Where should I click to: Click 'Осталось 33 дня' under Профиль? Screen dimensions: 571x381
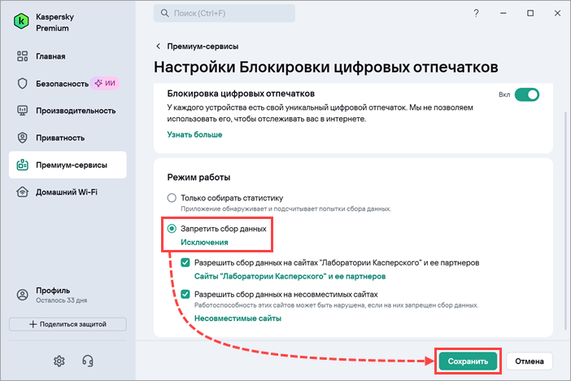(61, 300)
